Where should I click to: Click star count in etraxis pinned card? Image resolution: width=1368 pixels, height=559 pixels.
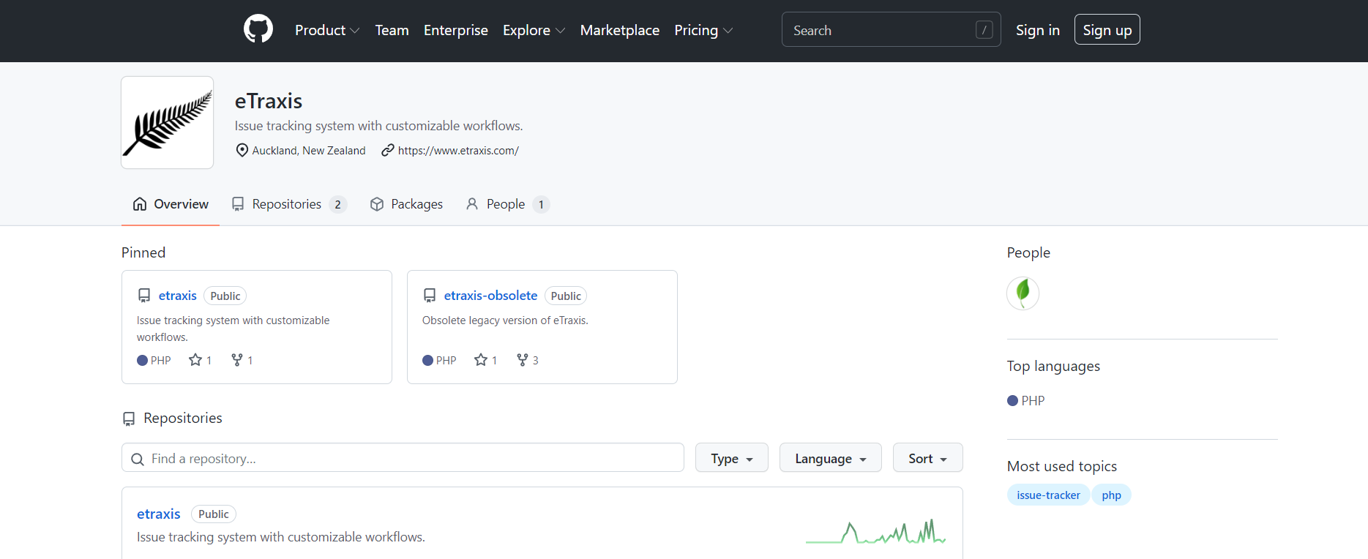200,360
